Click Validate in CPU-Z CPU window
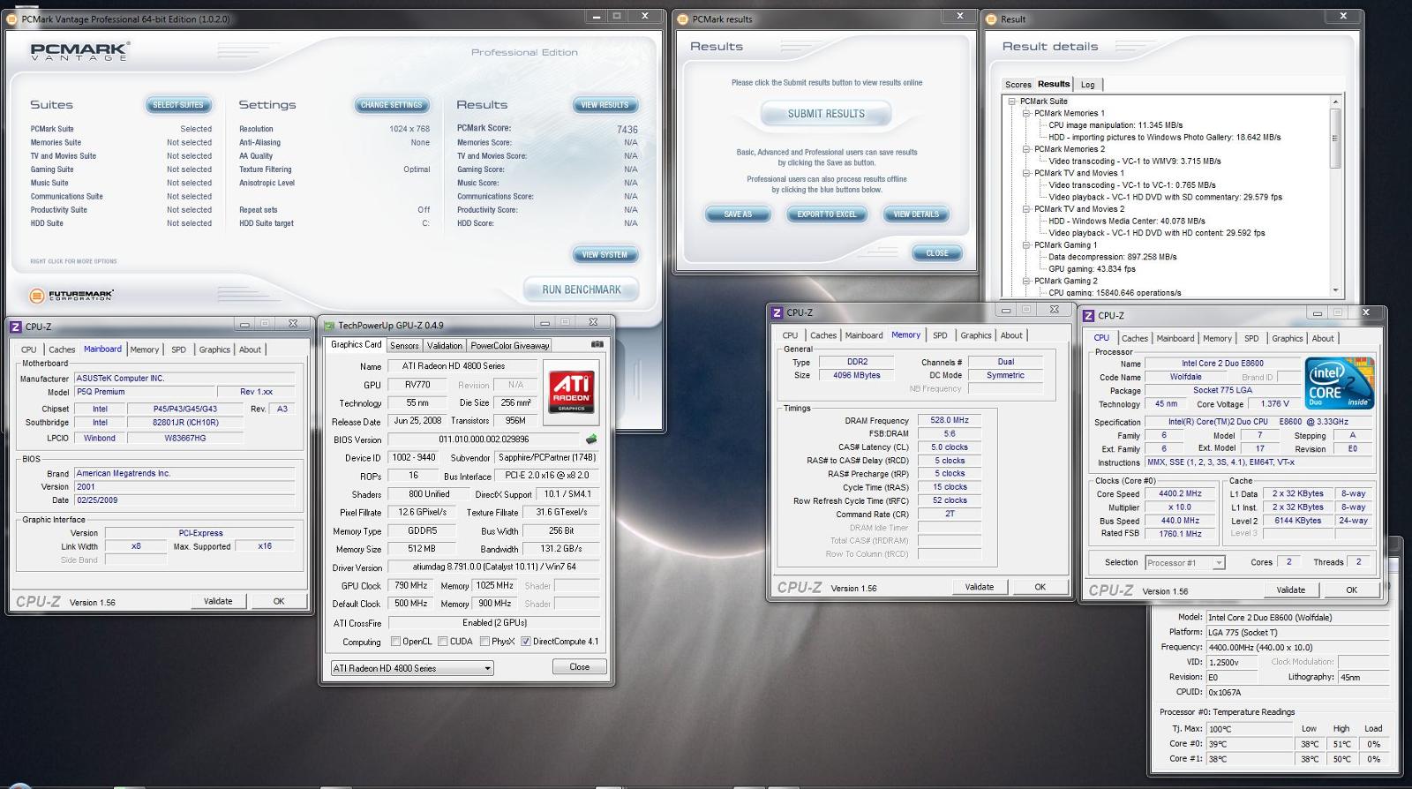Image resolution: width=1412 pixels, height=789 pixels. [x=1290, y=590]
